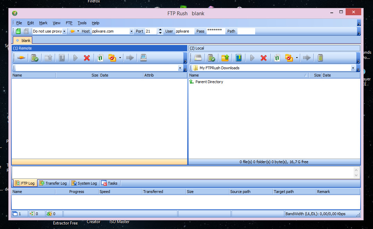This screenshot has width=373, height=229.
Task: Switch to the Transfer Log tab
Action: 53,183
